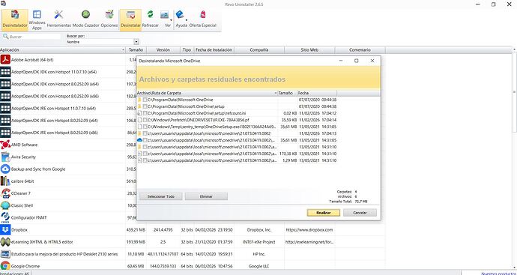Sort main list by Sitio Web column
517x275 pixels.
[x=309, y=49]
